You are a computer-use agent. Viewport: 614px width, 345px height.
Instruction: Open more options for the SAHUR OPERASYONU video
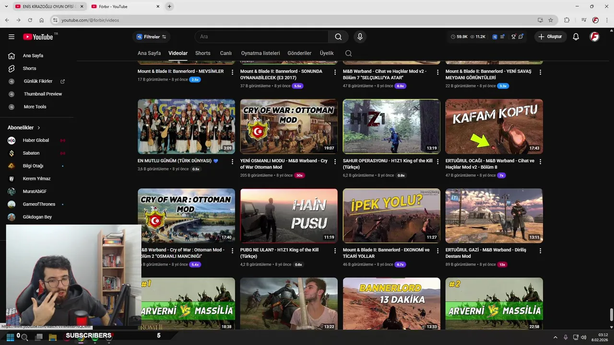[x=437, y=162]
